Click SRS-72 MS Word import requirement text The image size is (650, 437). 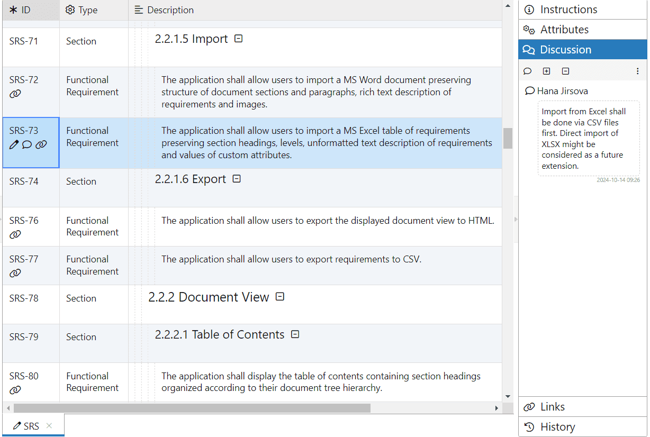pyautogui.click(x=316, y=92)
